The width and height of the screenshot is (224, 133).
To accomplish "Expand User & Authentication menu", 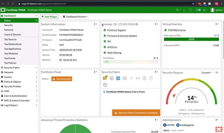I will 19,96.
